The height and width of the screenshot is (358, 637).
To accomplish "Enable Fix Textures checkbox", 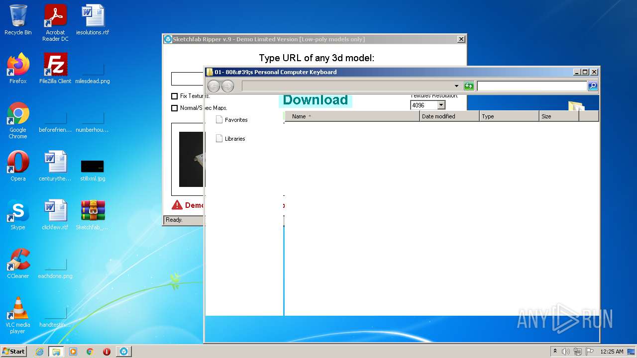I will (174, 96).
